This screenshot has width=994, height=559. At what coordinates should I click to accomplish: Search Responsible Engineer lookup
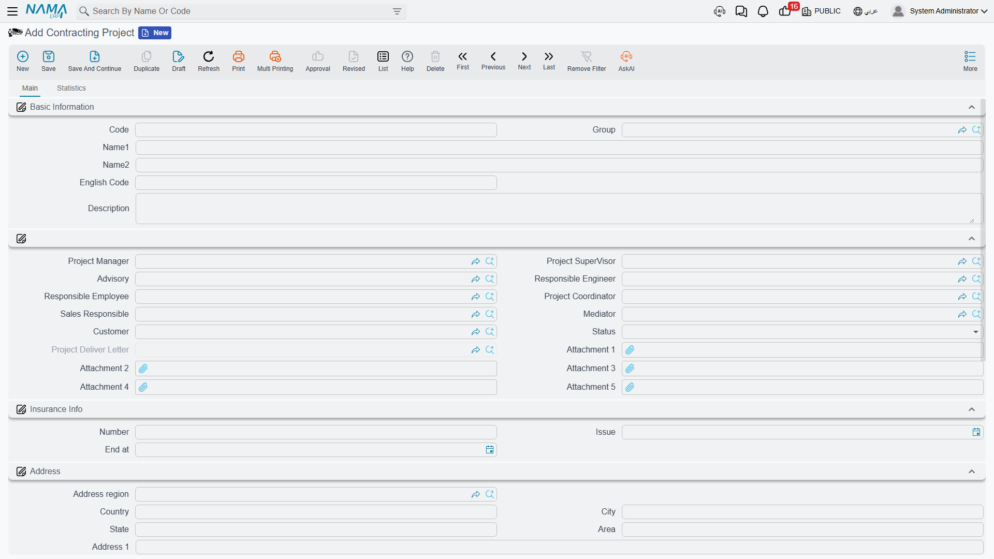[976, 279]
